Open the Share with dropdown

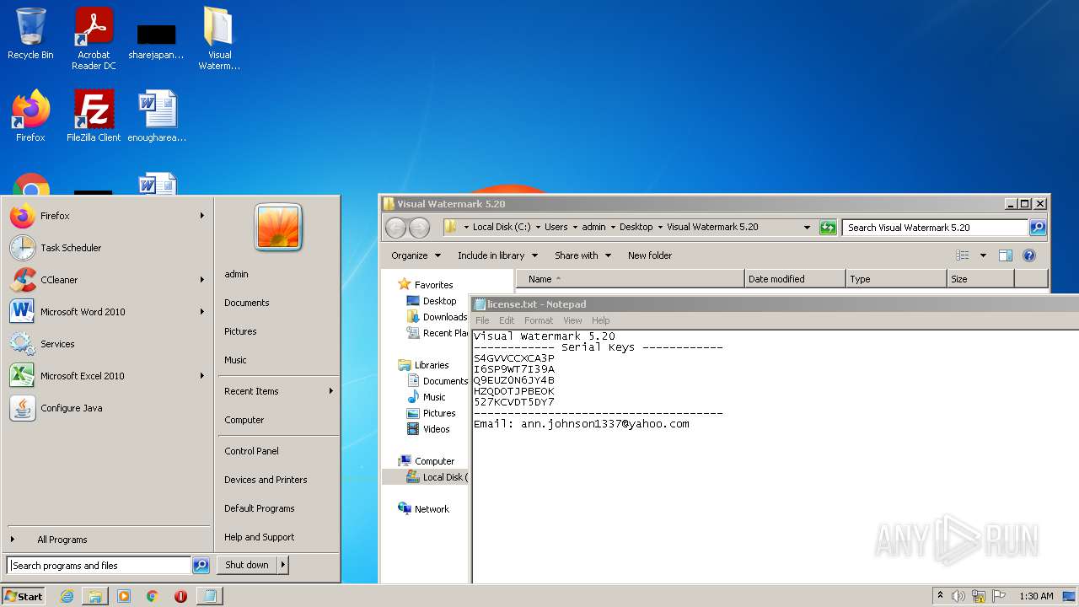(x=582, y=255)
